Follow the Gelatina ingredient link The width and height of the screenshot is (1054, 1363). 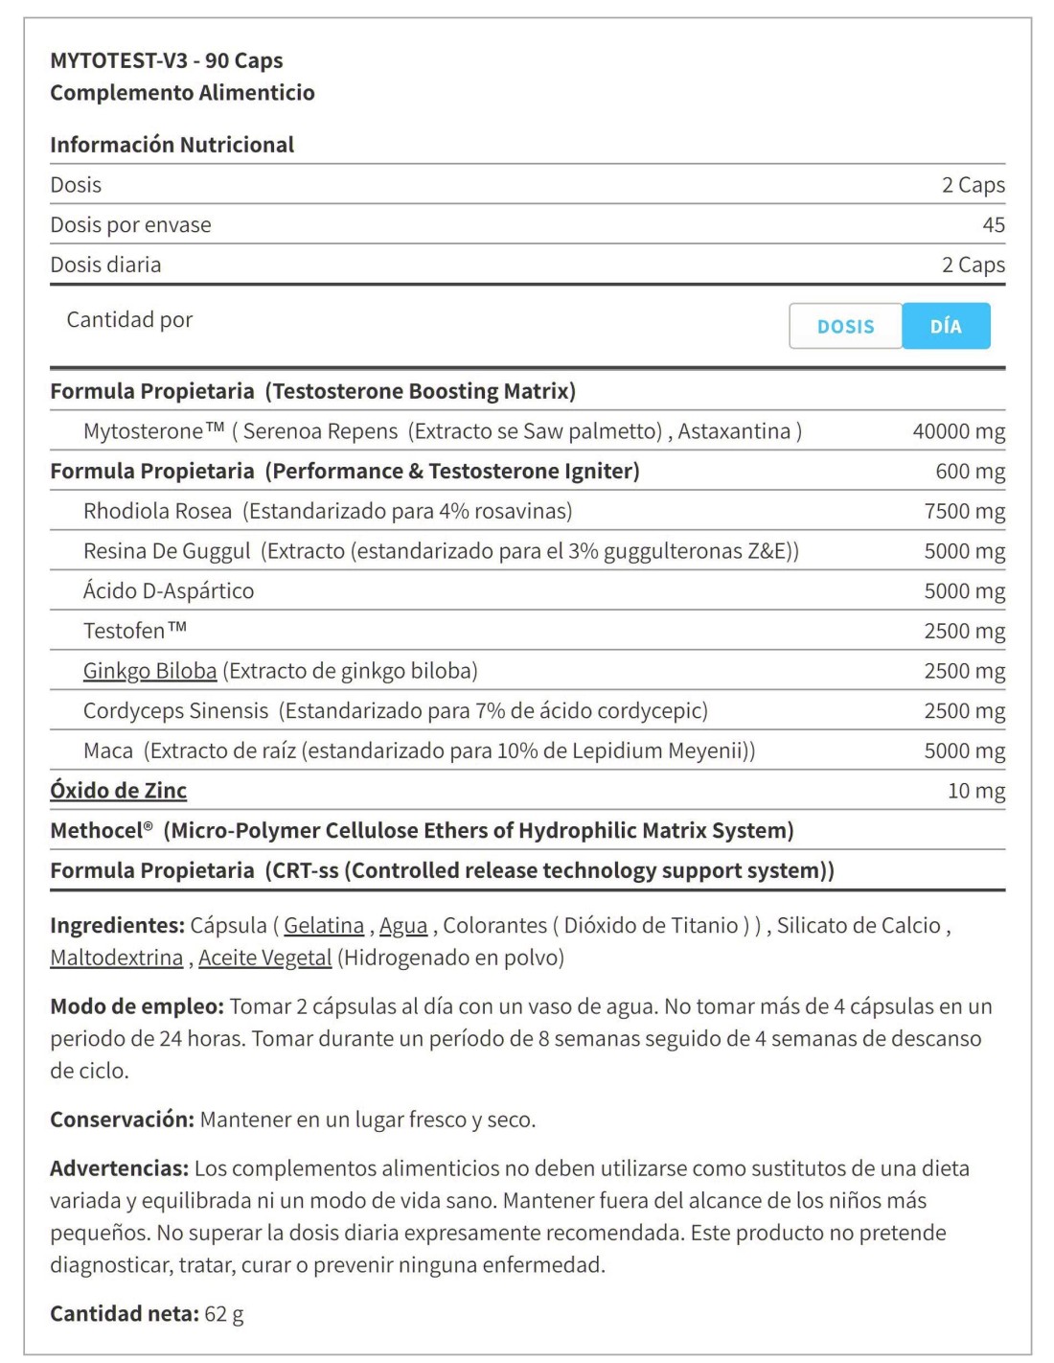click(324, 926)
